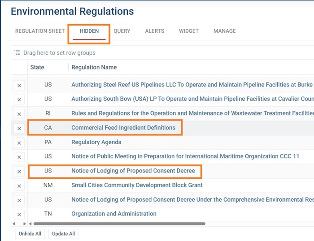Open the Query tab
Image resolution: width=314 pixels, height=241 pixels.
click(122, 31)
